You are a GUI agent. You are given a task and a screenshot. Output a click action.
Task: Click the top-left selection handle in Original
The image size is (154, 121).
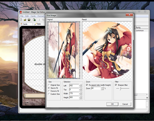(58, 22)
